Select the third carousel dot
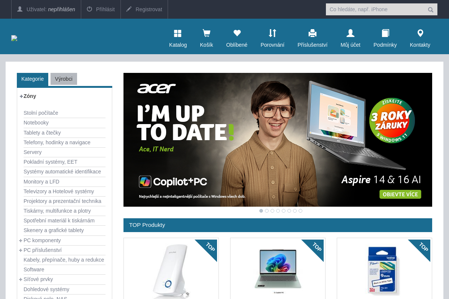 pyautogui.click(x=272, y=211)
